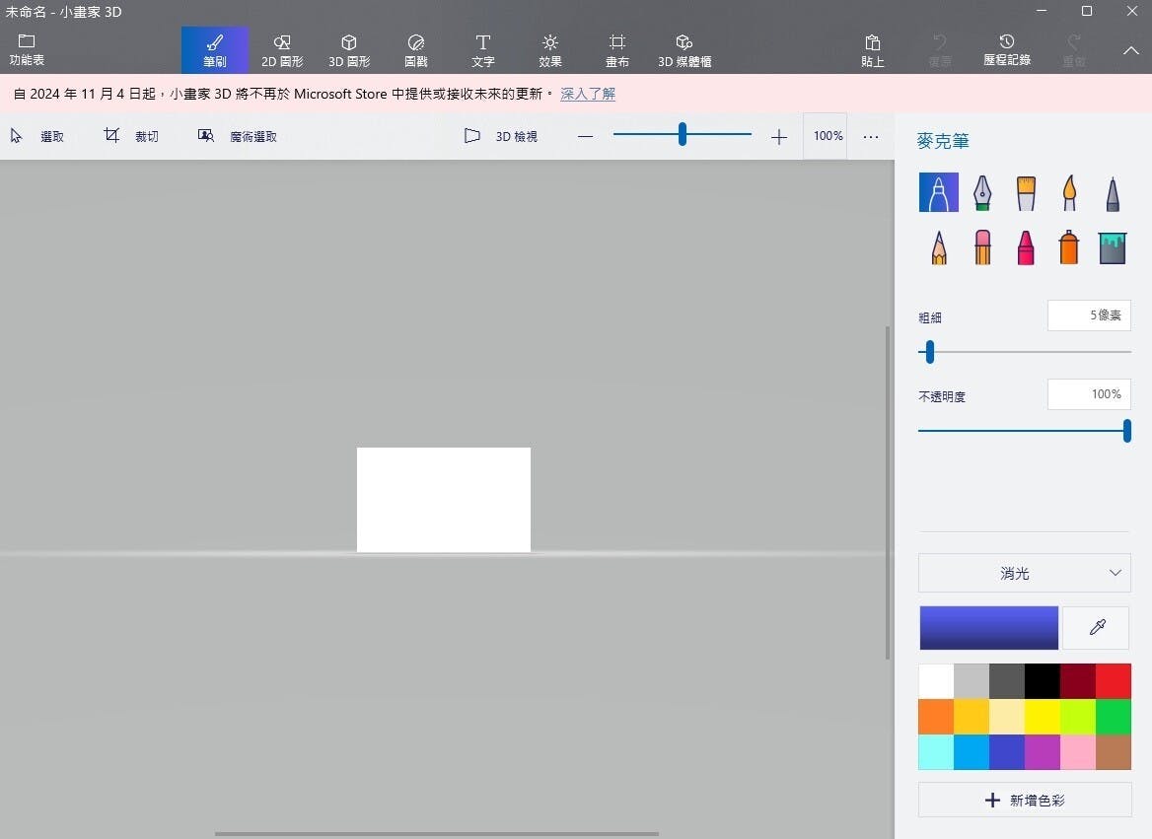Select the Pencil tool
1152x839 pixels.
coord(938,246)
